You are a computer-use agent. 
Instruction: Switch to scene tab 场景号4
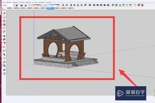coord(37,8)
